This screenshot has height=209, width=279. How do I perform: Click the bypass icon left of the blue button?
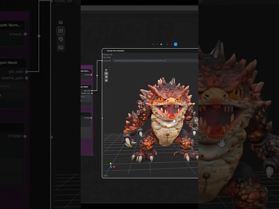pyautogui.click(x=172, y=44)
